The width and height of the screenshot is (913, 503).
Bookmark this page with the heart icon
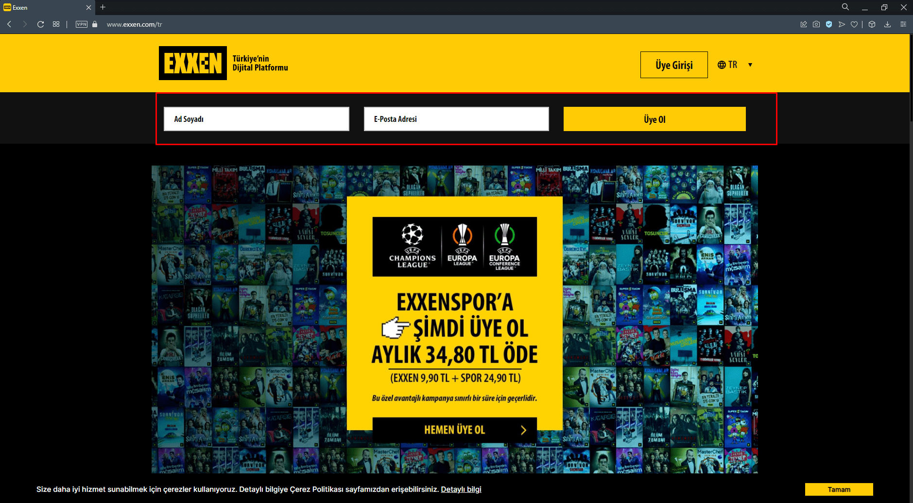[854, 24]
